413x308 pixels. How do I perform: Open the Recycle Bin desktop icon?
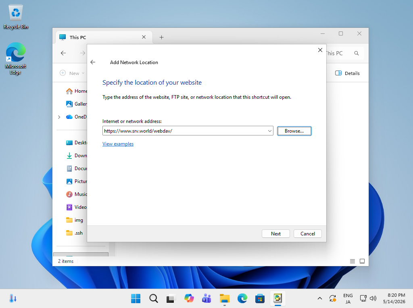click(x=16, y=17)
